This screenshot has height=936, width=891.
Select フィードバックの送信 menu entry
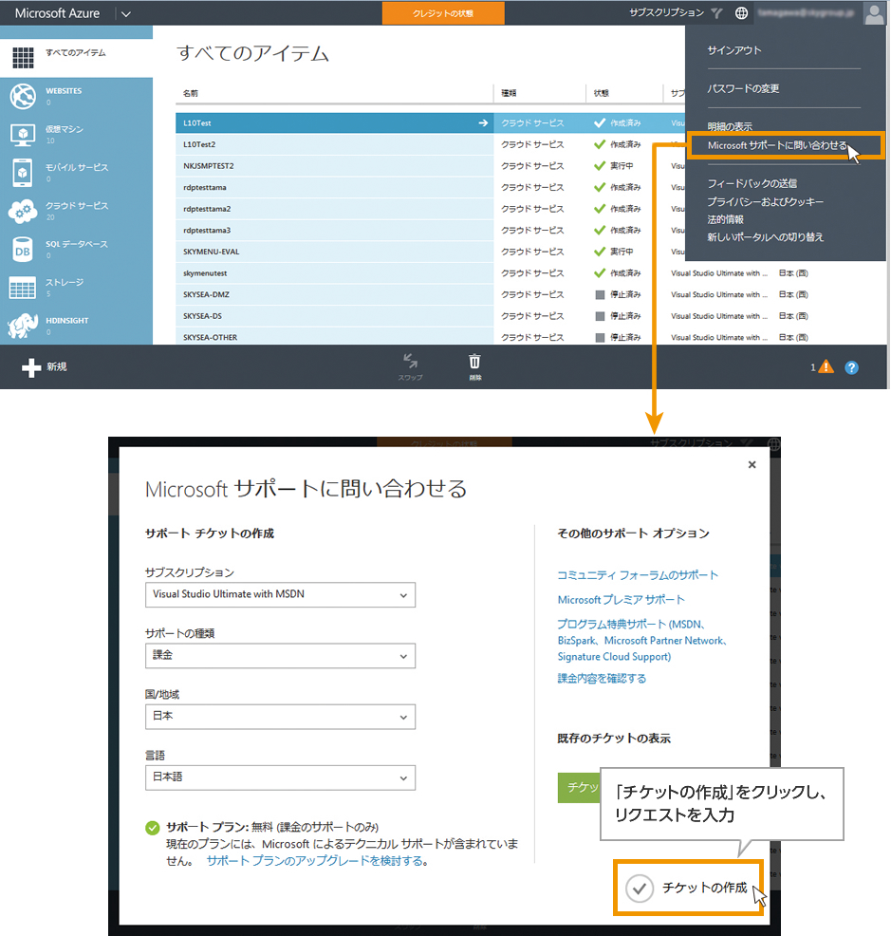click(x=752, y=183)
